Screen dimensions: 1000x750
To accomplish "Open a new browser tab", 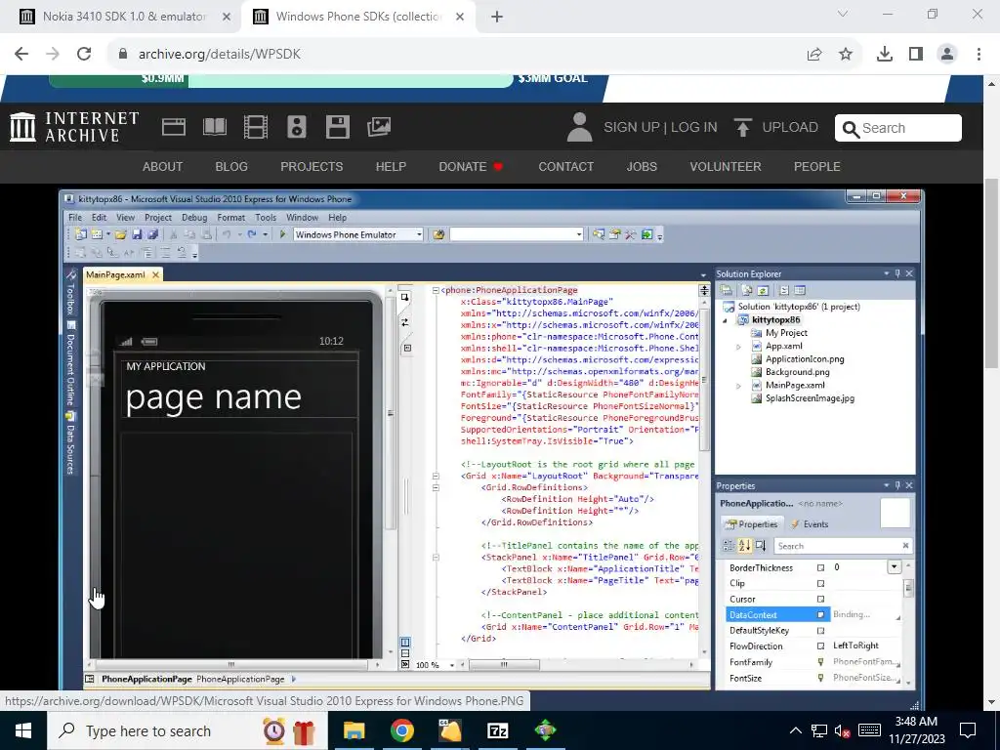I will [x=497, y=17].
